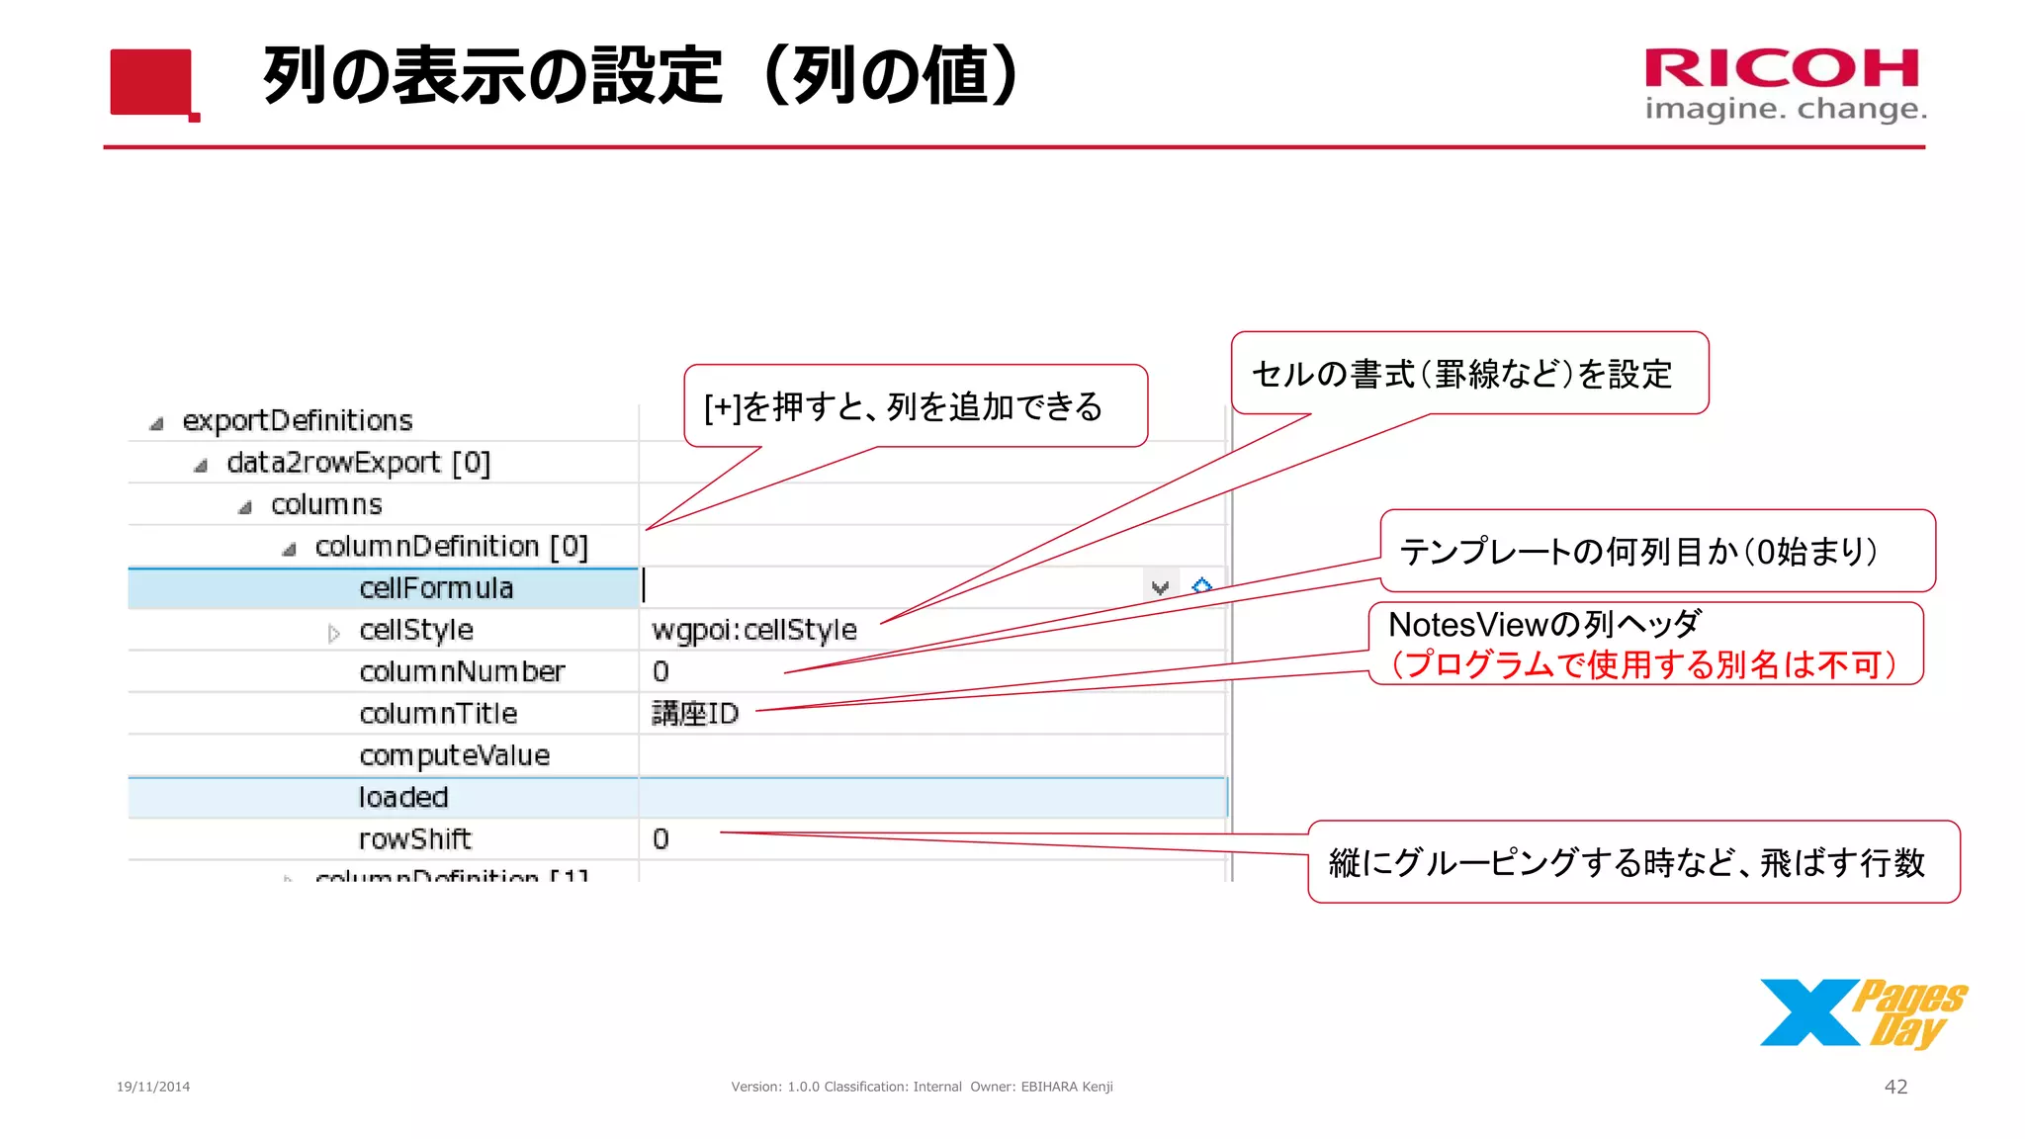
Task: Click the XPages Day logo
Action: [x=1863, y=1013]
